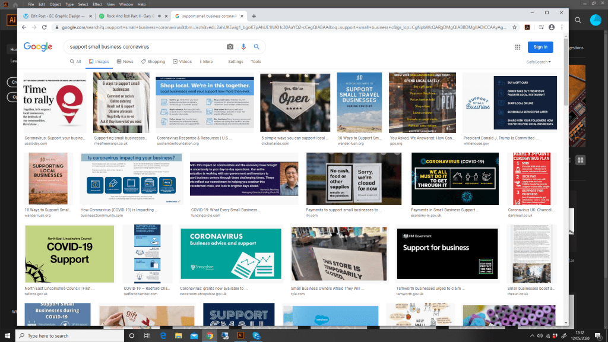Switch to the News results tab
The height and width of the screenshot is (342, 608).
pos(125,62)
